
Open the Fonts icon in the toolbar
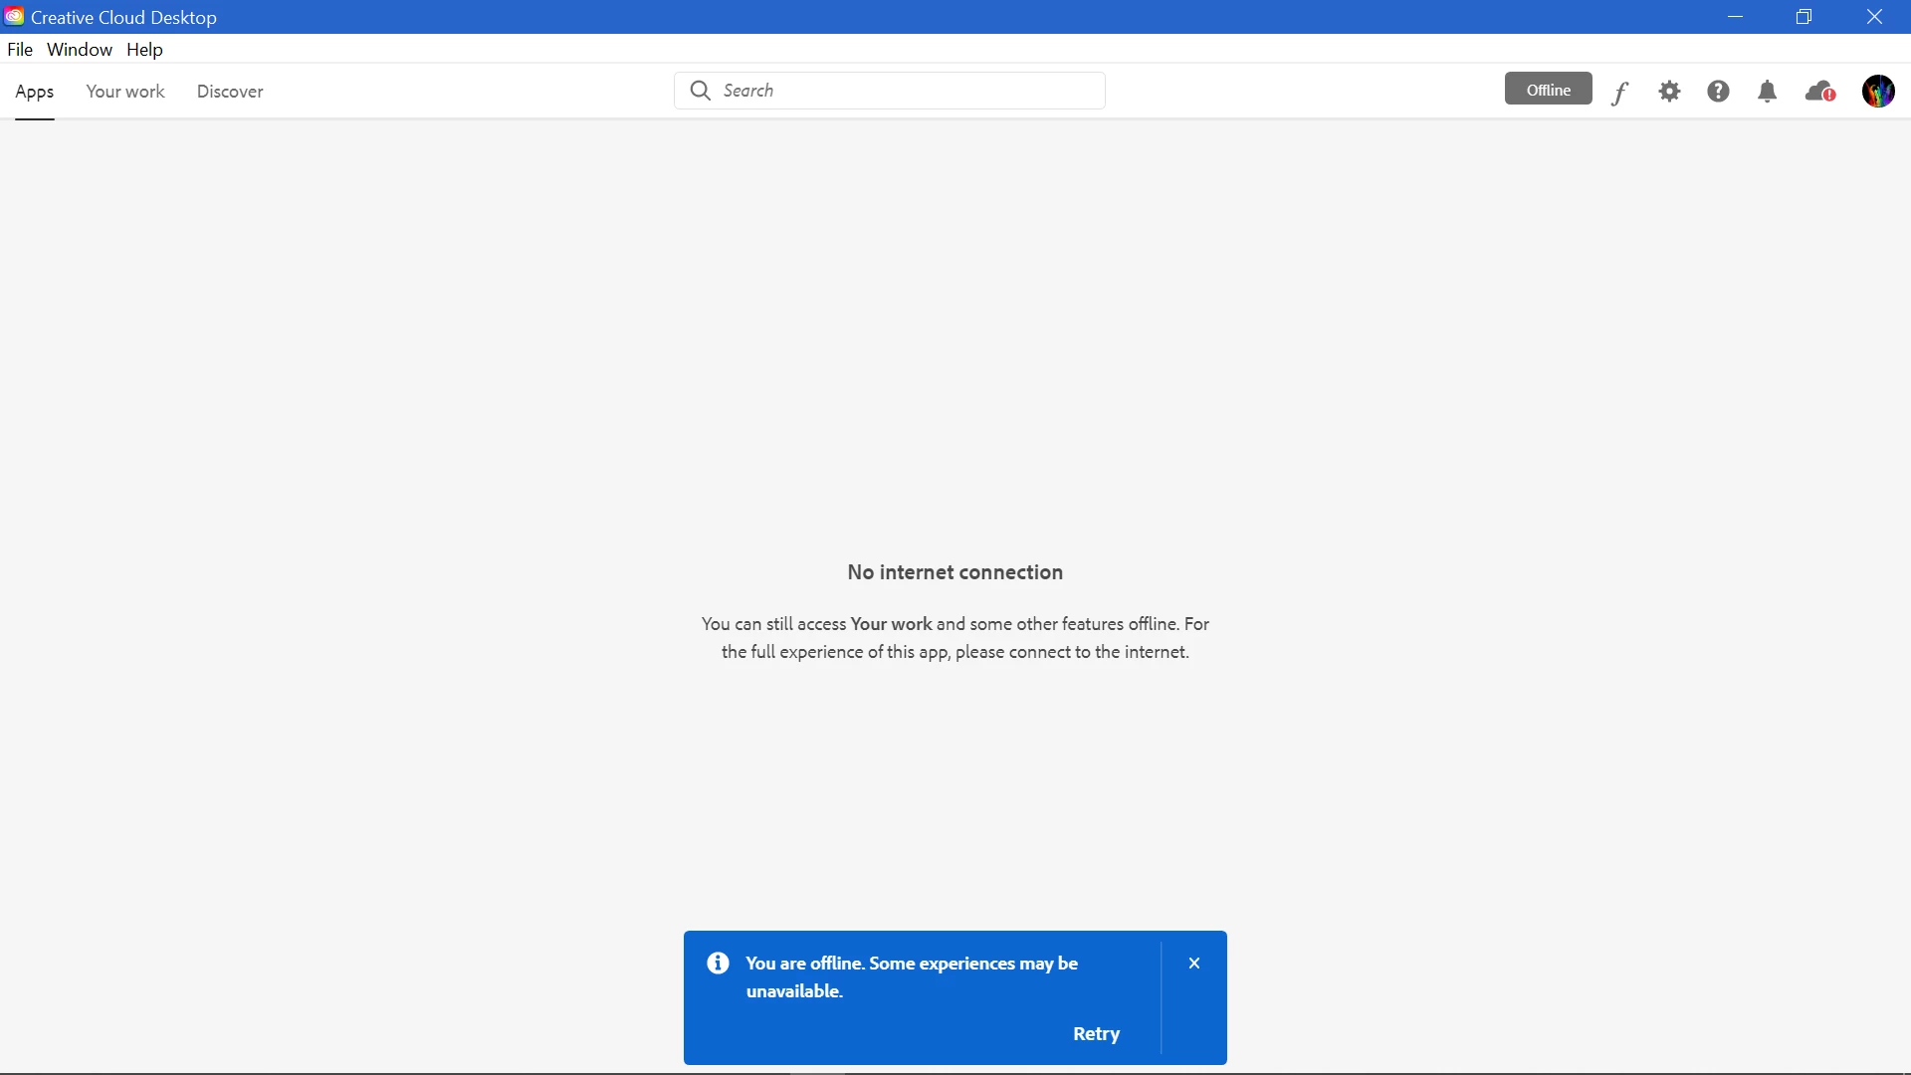click(1620, 93)
